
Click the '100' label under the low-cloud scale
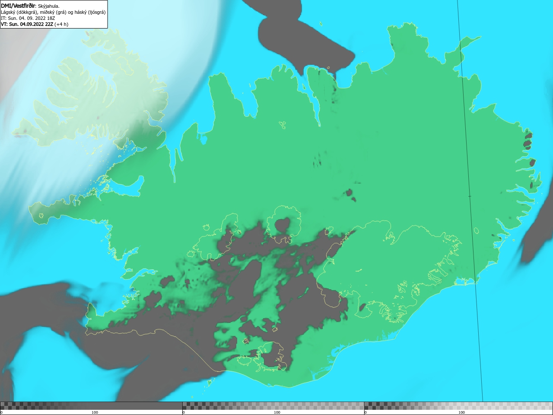click(x=95, y=412)
